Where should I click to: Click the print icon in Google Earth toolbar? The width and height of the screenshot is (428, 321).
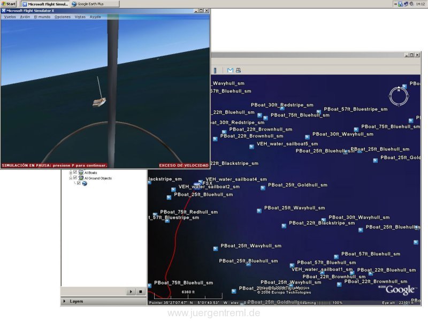[238, 71]
